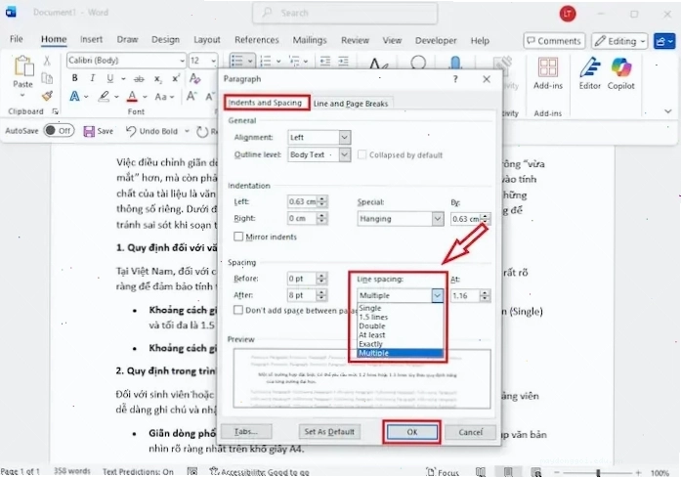
Task: Toggle Bold formatting
Action: (74, 78)
